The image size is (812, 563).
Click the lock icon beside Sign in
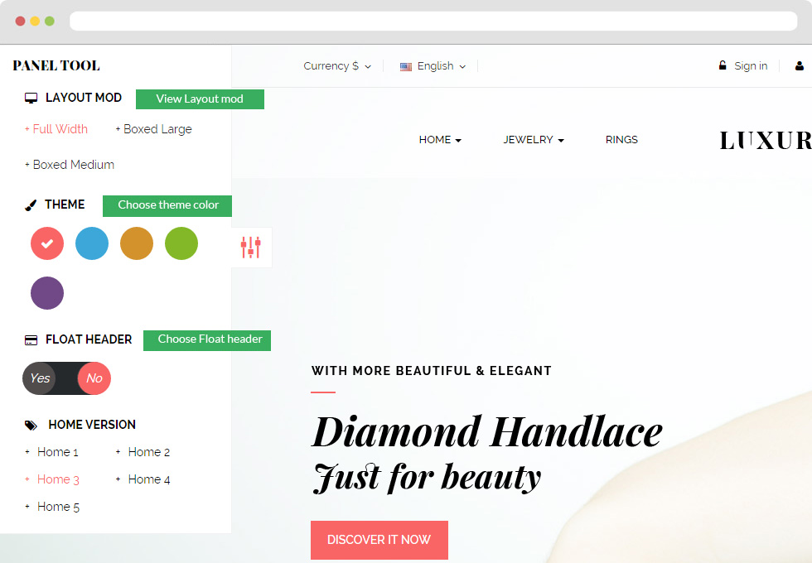click(723, 65)
